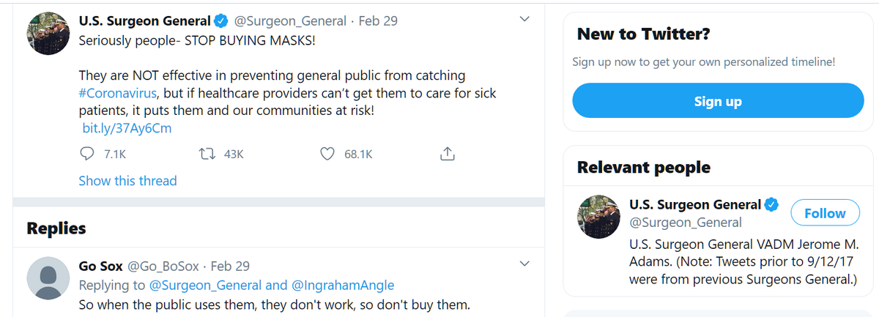This screenshot has height=317, width=879.
Task: Open the bit.ly/37Ay6Cm link
Action: click(x=127, y=128)
